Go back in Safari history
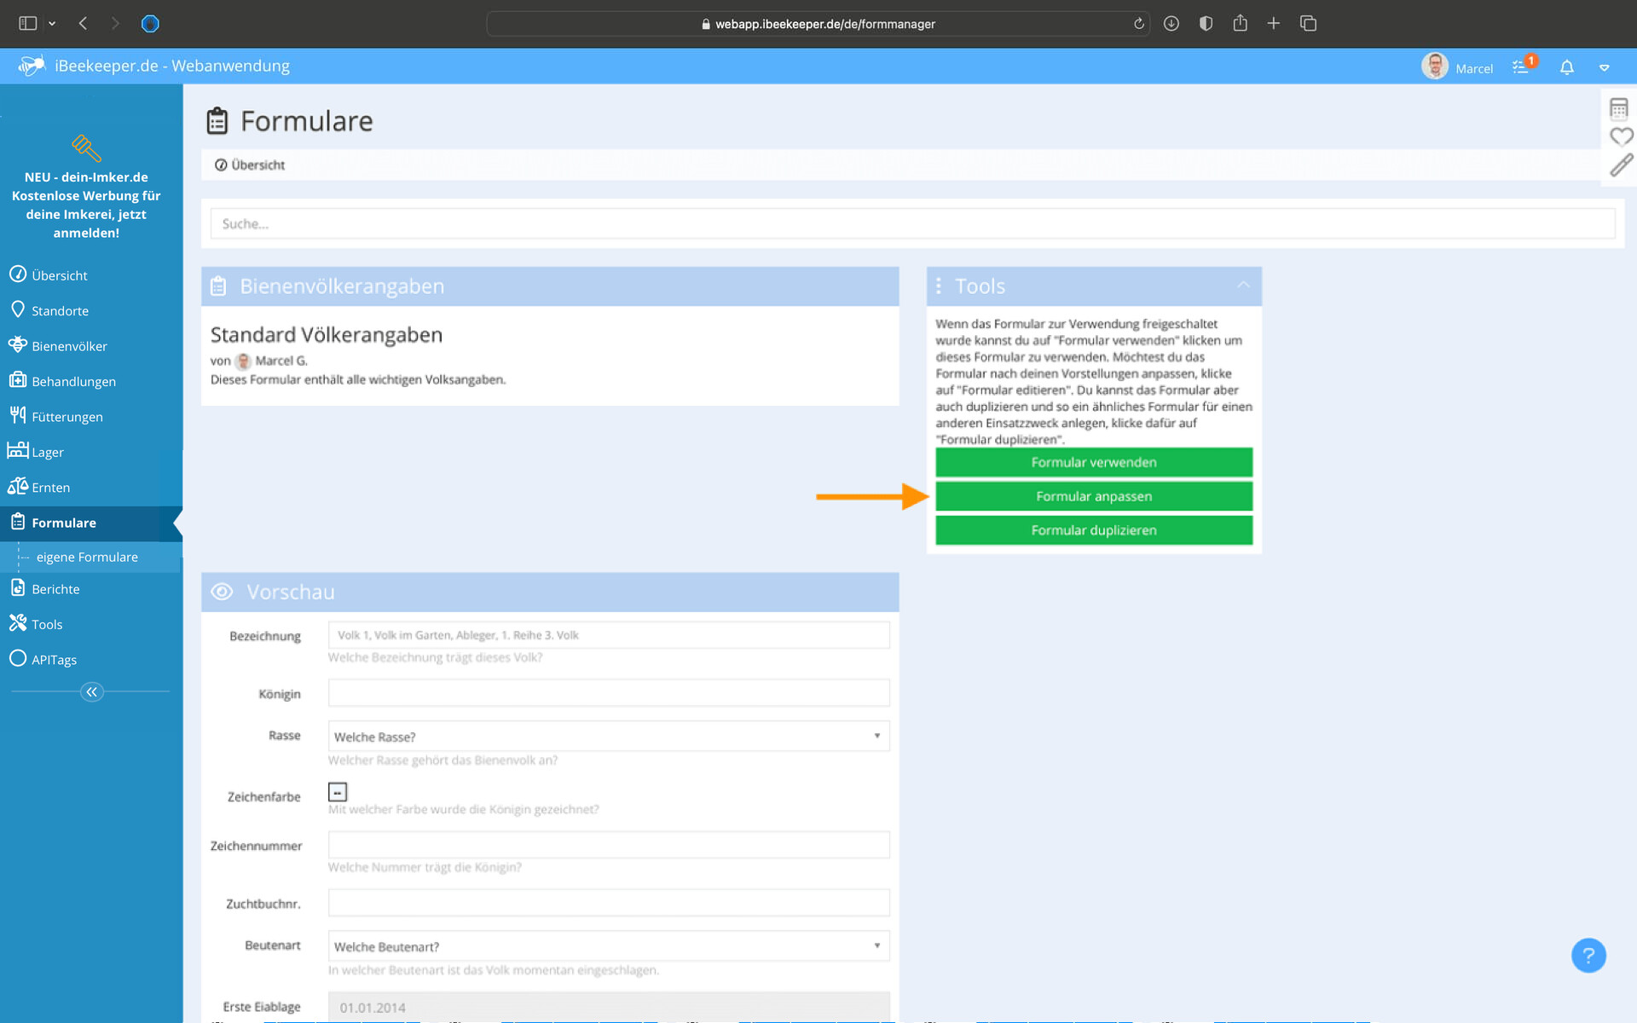Screen dimensions: 1637x1023 83,23
